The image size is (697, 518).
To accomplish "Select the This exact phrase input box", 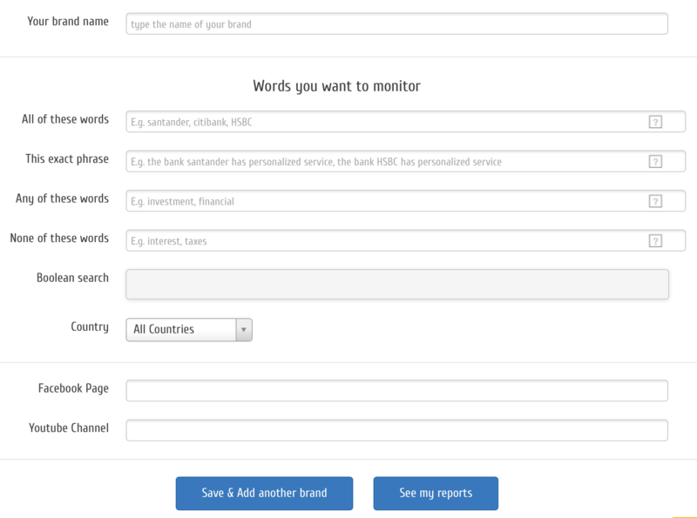I will 383,161.
